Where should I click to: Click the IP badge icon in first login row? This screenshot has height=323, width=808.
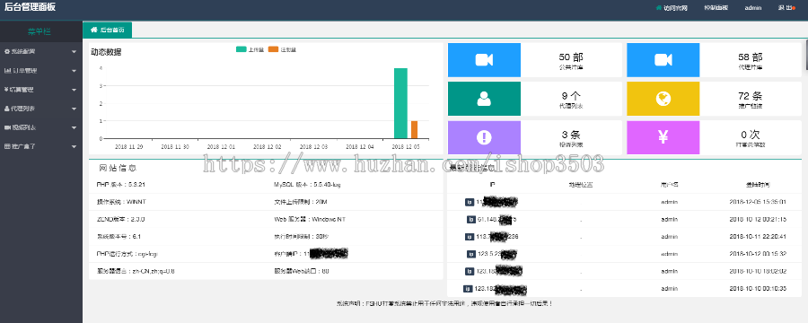(x=469, y=202)
